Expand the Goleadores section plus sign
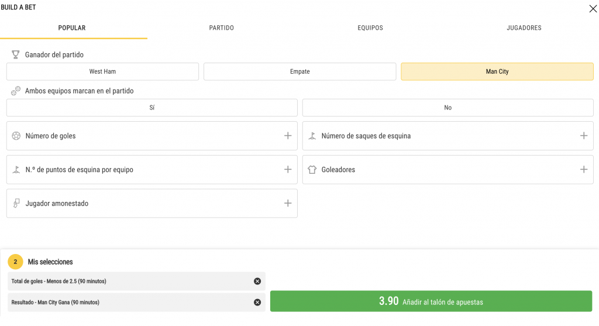599x326 pixels. point(584,169)
